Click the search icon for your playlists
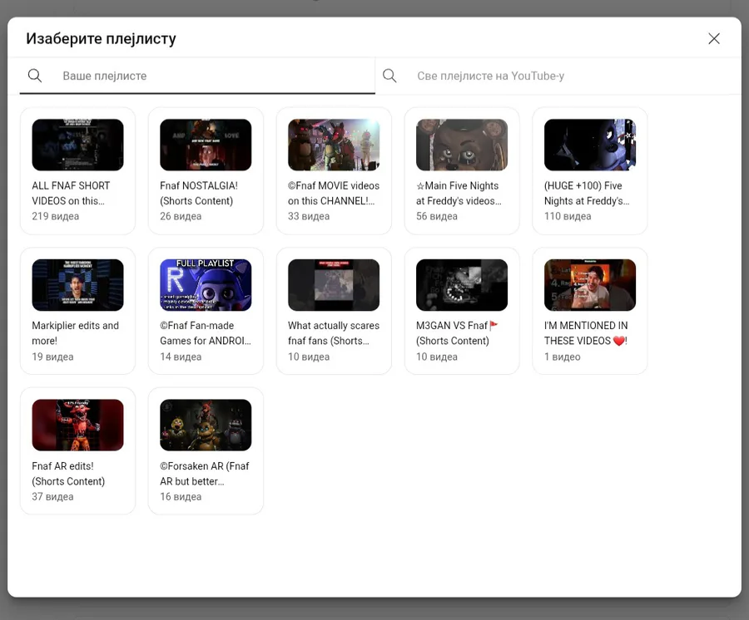Image resolution: width=749 pixels, height=620 pixels. 35,76
